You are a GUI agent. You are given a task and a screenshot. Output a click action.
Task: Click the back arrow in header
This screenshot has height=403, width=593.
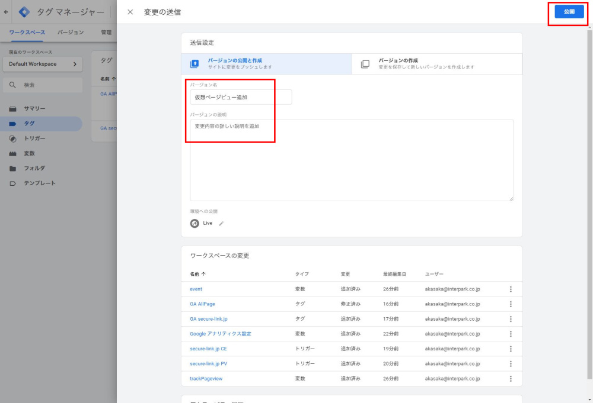coord(6,12)
